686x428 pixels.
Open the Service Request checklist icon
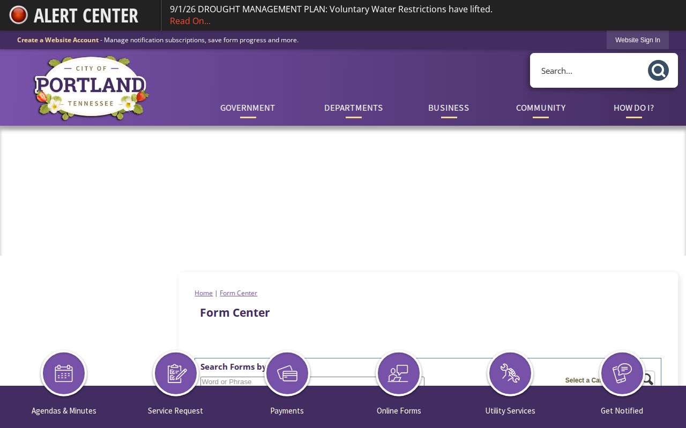click(x=175, y=373)
